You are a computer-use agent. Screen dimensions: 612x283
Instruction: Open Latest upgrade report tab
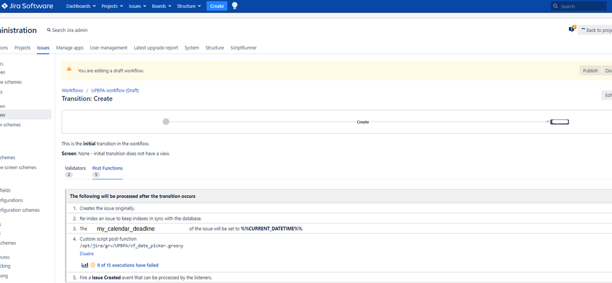tap(156, 48)
